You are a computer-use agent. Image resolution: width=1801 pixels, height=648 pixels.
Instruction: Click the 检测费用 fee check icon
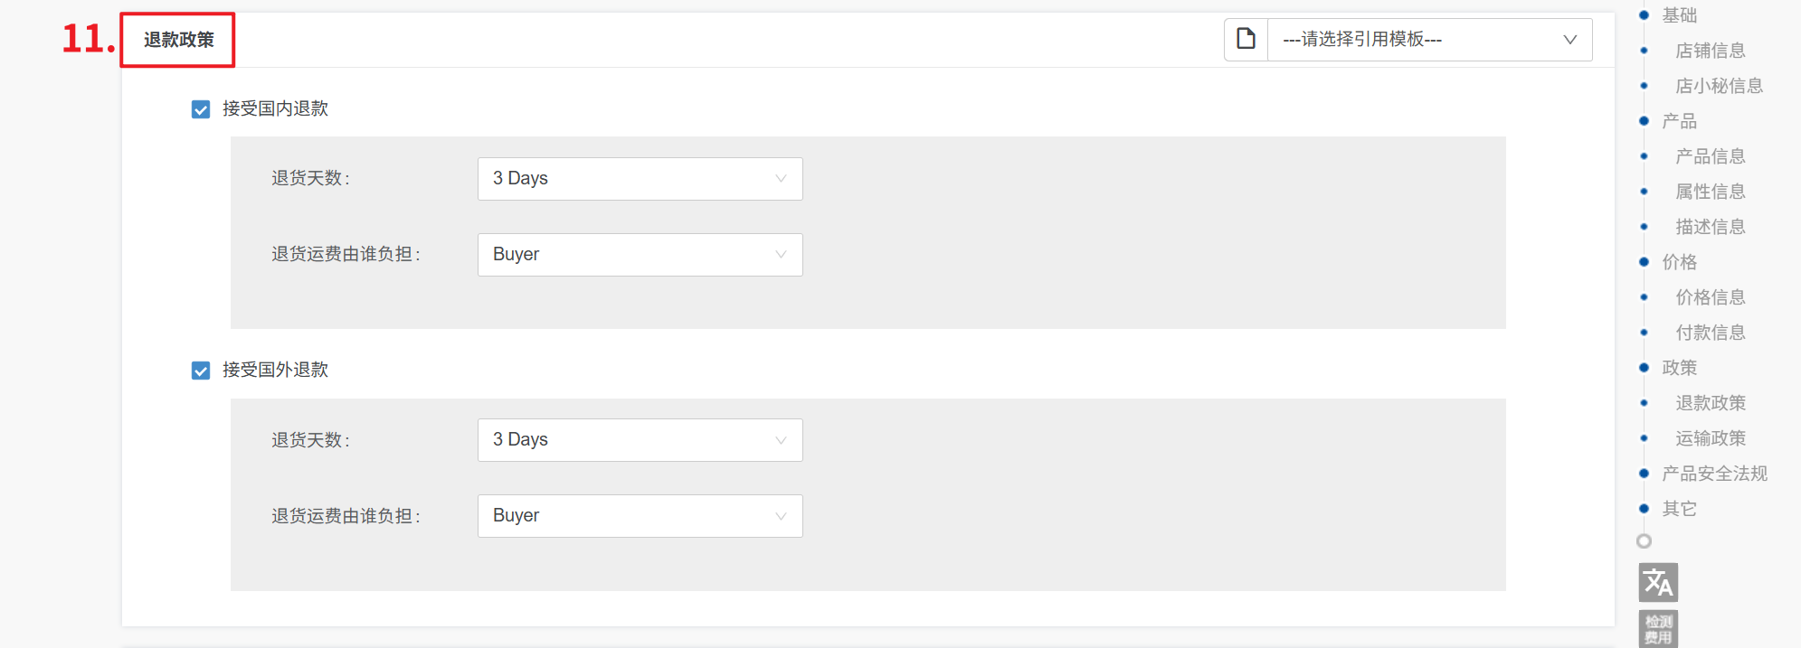(1657, 628)
